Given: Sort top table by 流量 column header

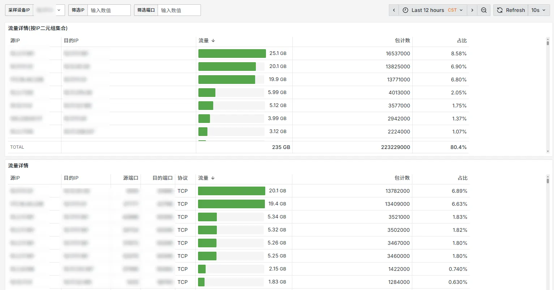Looking at the screenshot, I should coord(204,40).
